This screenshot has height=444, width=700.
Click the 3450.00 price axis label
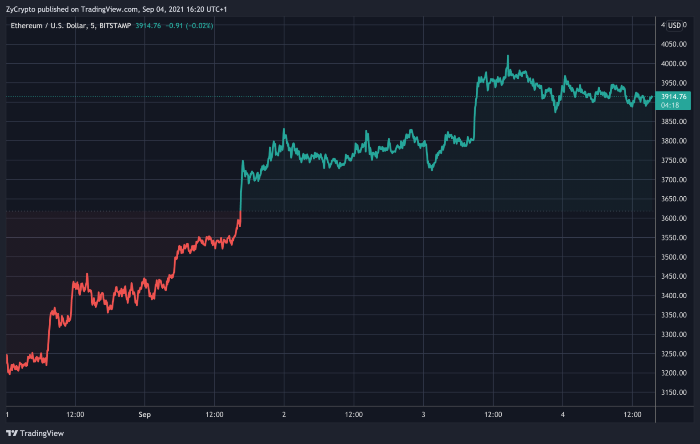(x=674, y=276)
